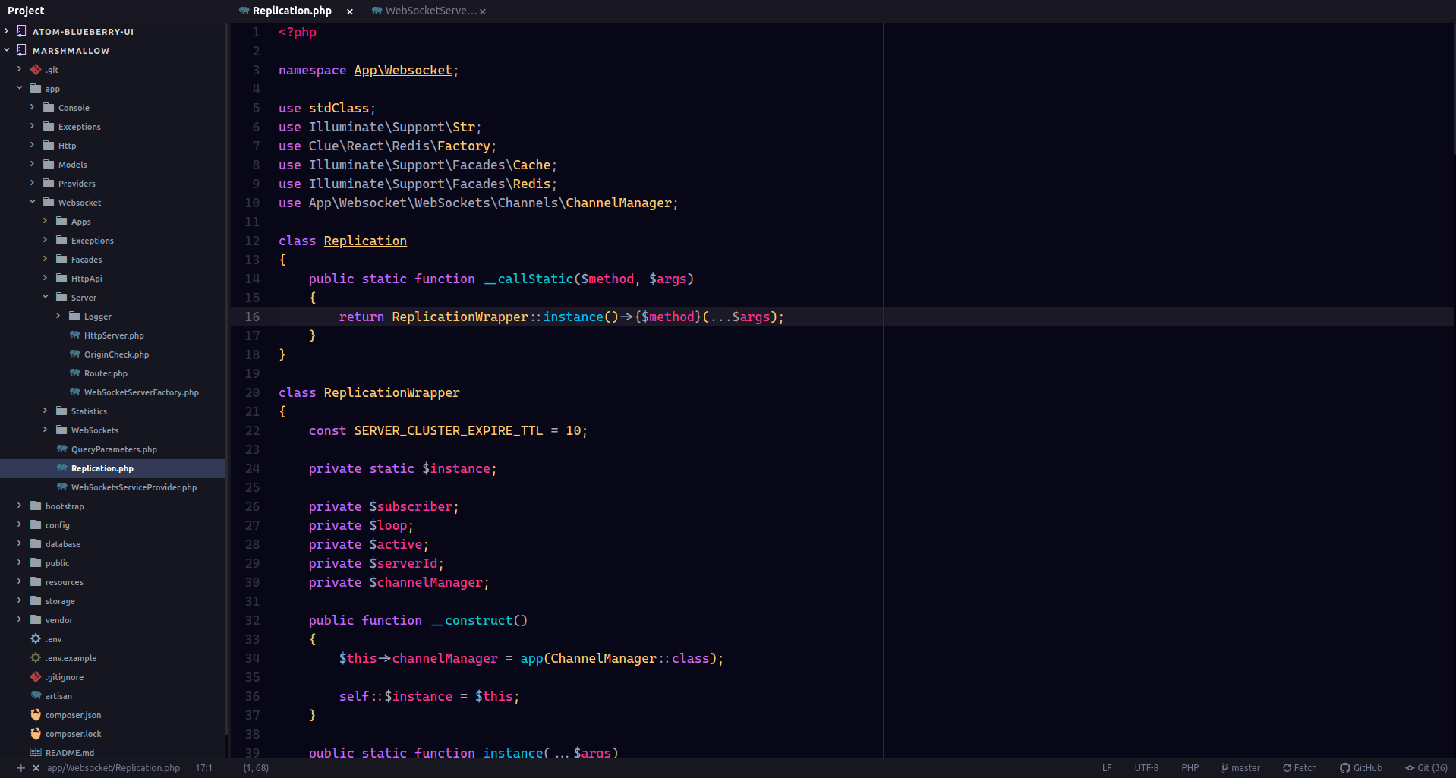
Task: Click the 17:1 cursor position indicator
Action: 204,768
